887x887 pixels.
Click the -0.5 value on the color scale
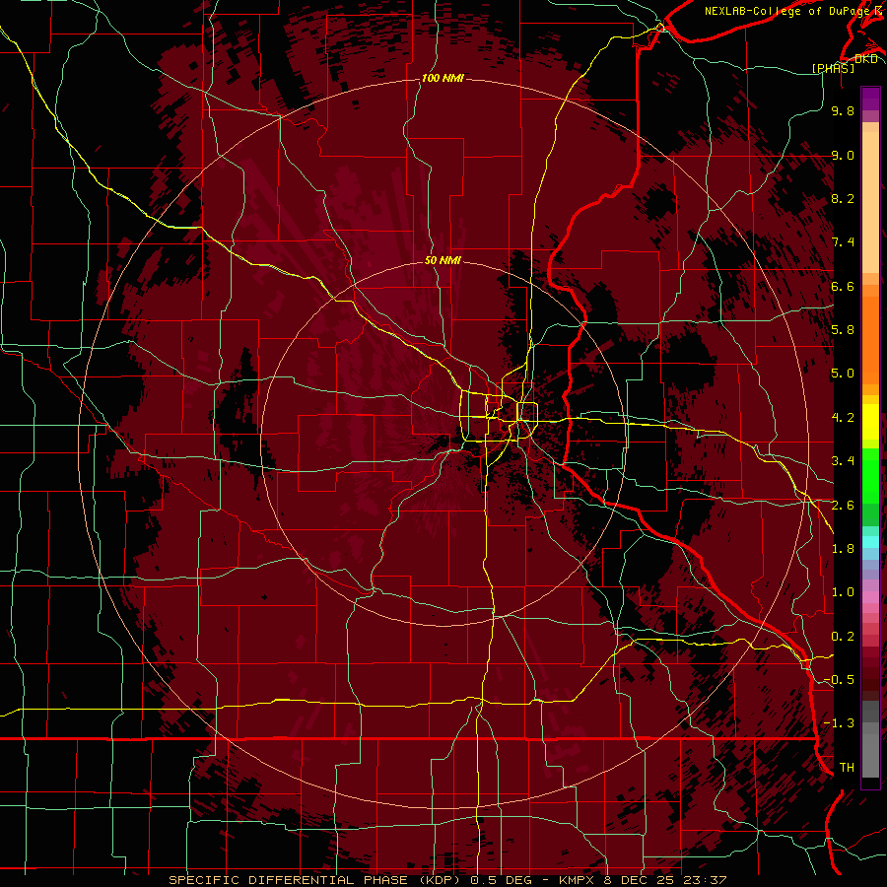[839, 680]
